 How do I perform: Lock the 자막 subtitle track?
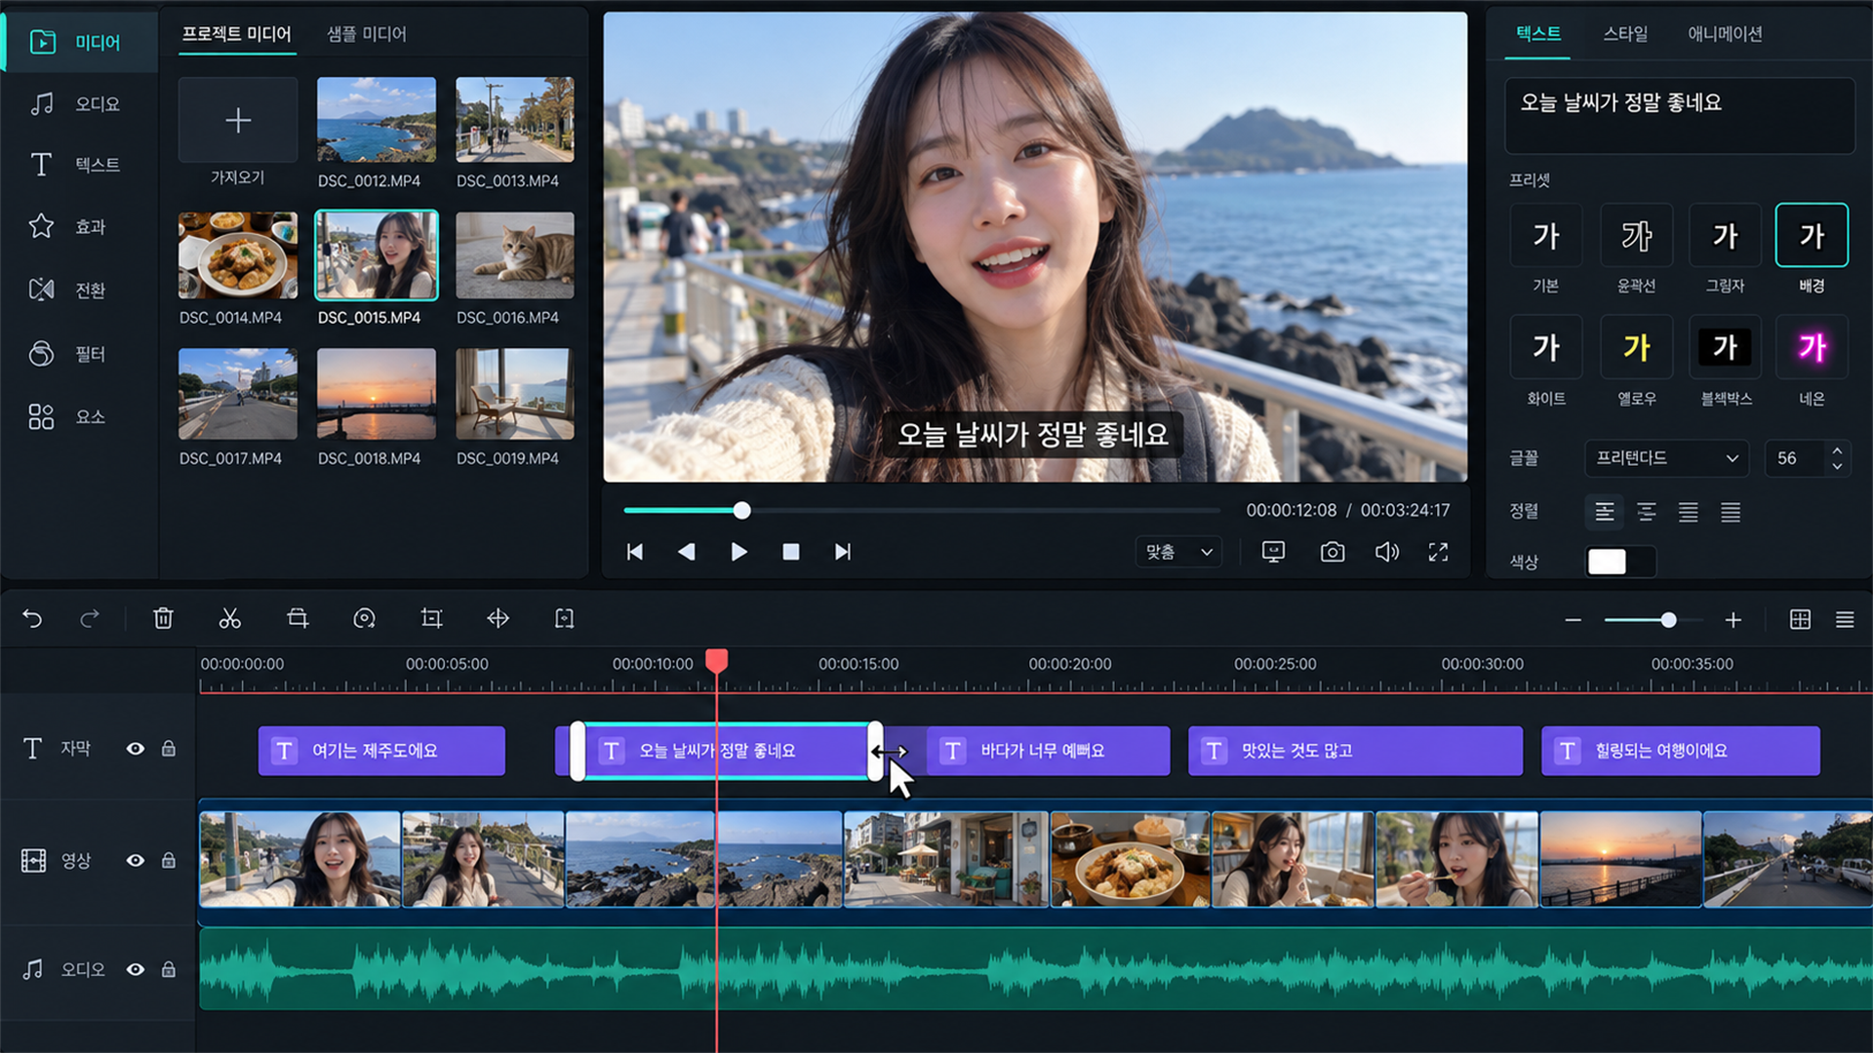169,749
